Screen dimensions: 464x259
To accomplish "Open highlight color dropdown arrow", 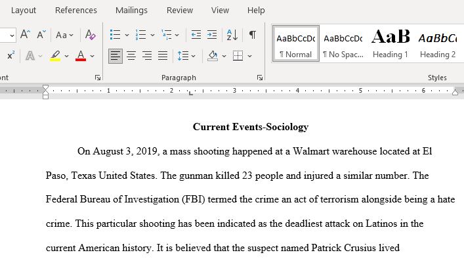I will tap(66, 56).
